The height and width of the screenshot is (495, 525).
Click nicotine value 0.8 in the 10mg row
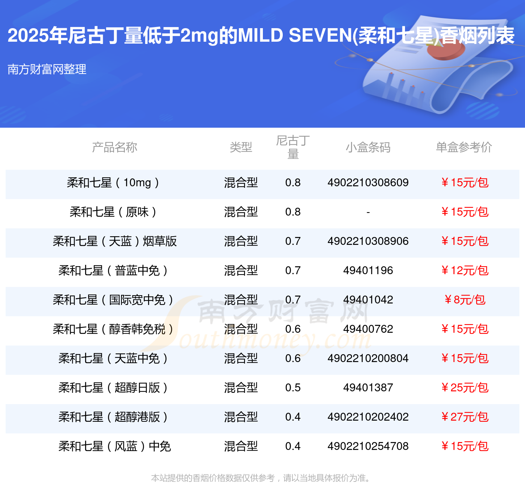[293, 183]
